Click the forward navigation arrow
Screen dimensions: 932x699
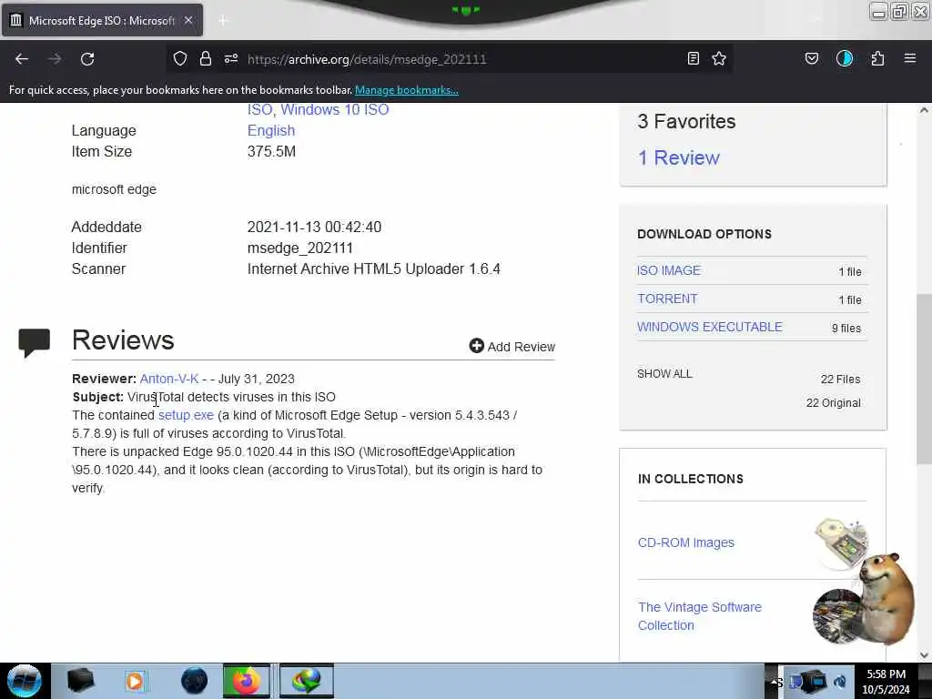55,59
